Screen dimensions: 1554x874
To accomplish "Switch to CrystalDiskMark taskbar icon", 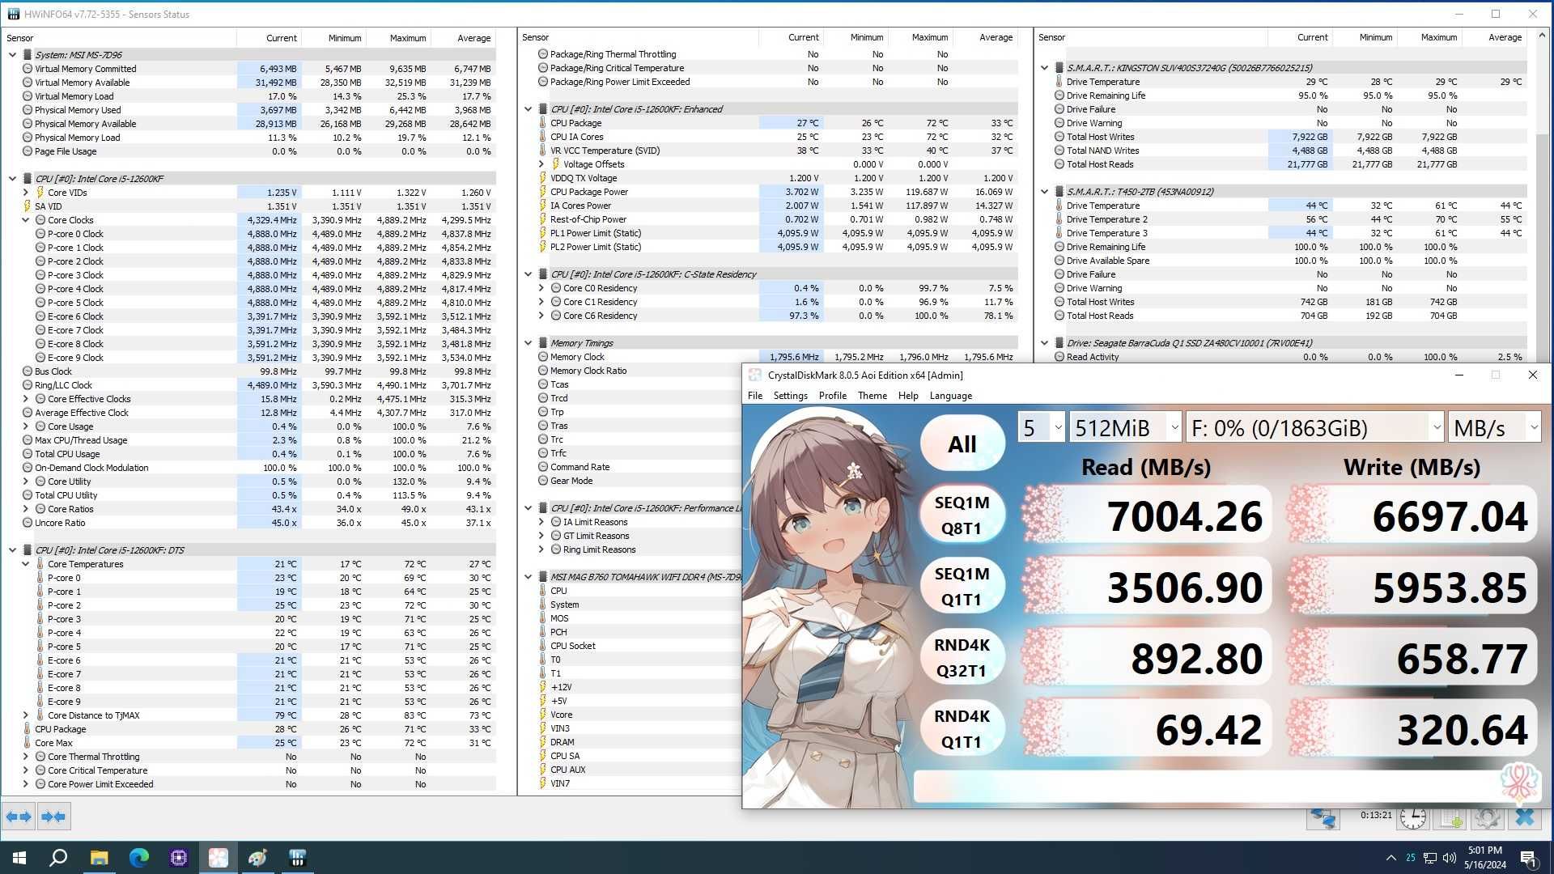I will (218, 858).
